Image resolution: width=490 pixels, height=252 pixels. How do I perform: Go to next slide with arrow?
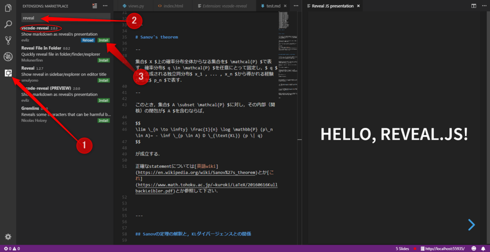point(471,225)
